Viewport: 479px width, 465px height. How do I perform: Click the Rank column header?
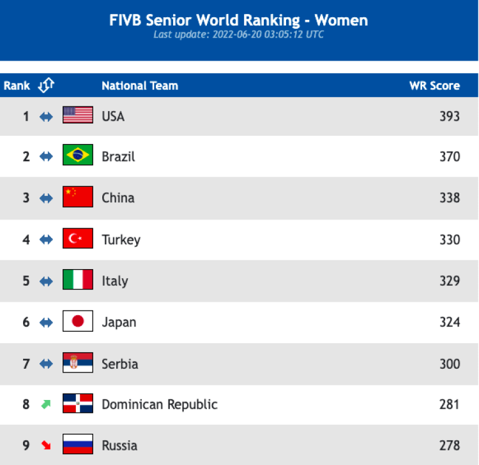pos(17,85)
